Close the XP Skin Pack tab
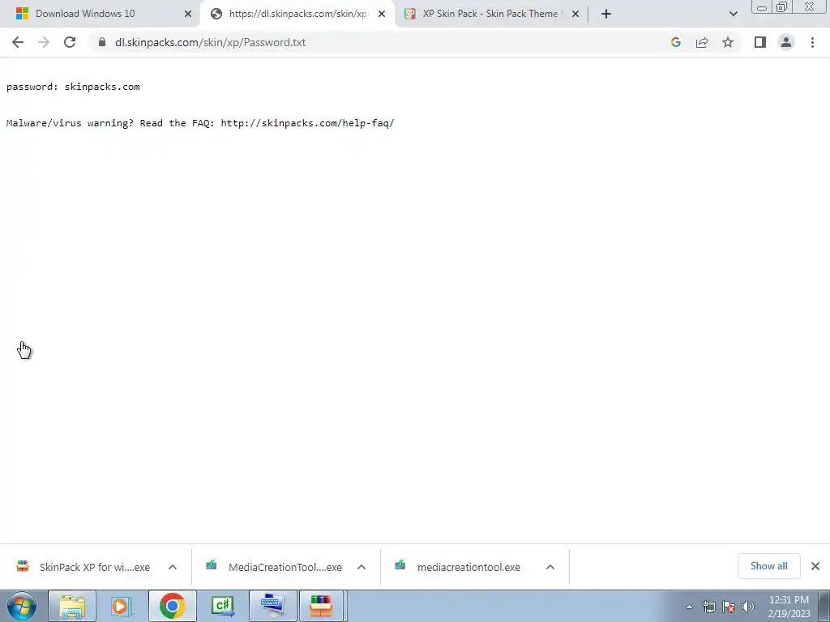This screenshot has height=622, width=830. [575, 14]
